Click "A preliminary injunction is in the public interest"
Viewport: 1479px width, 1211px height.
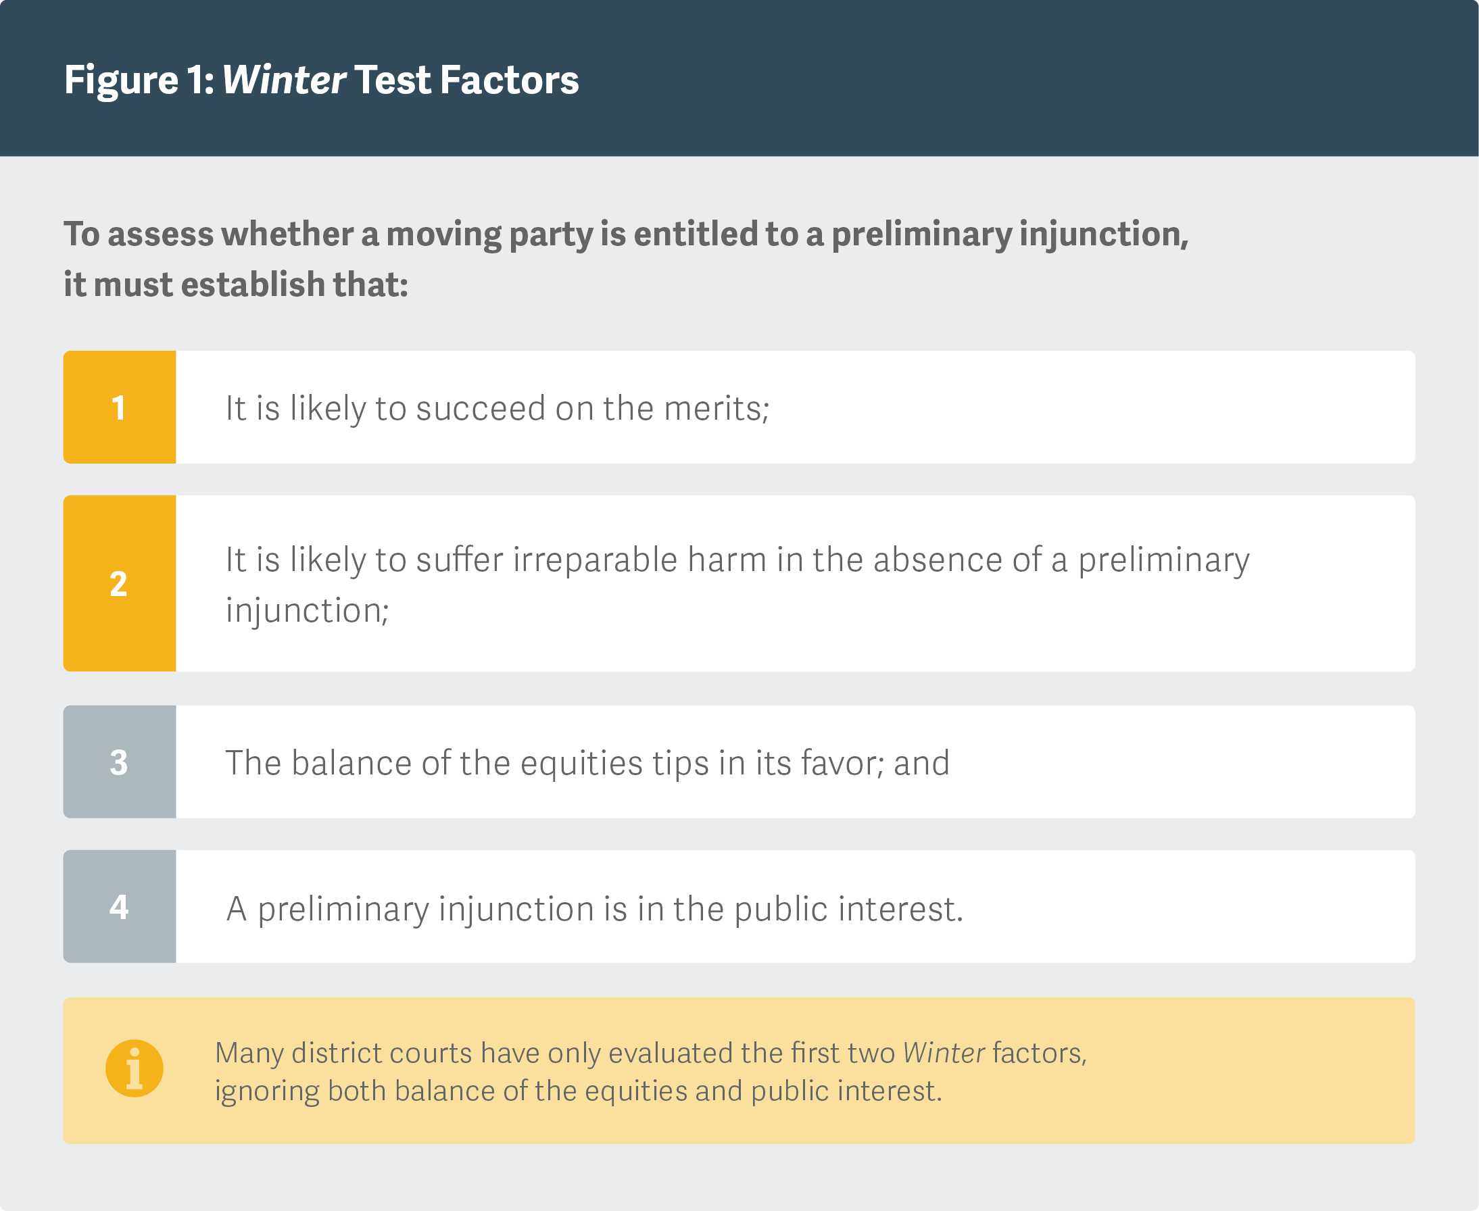pyautogui.click(x=594, y=908)
